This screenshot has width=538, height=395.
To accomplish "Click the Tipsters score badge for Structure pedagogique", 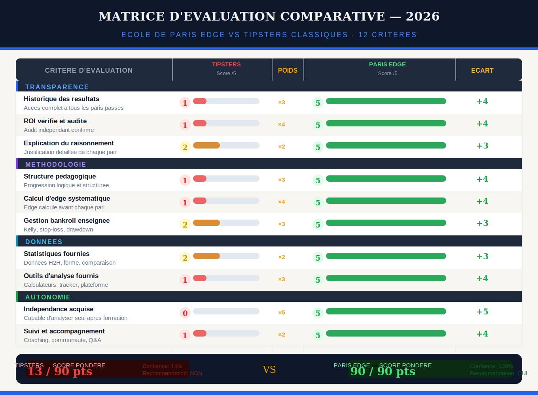I will 185,180.
